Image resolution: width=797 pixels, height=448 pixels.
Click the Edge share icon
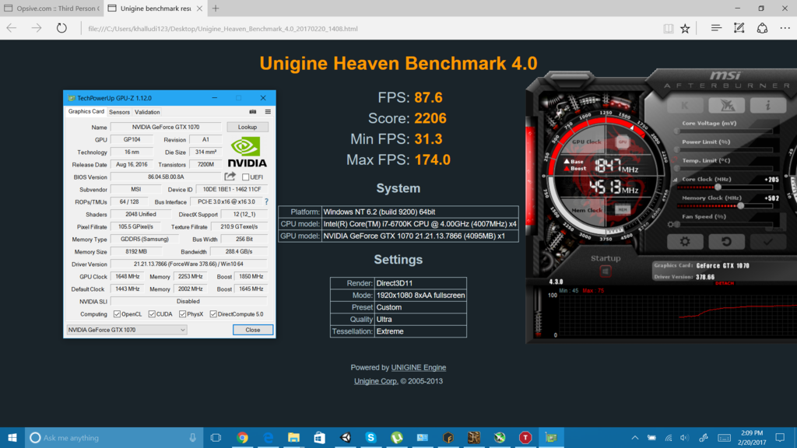click(762, 29)
